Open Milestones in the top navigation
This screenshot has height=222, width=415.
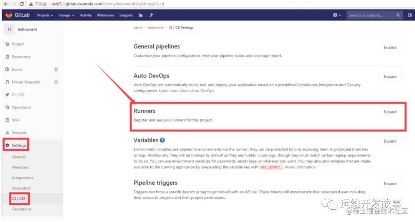point(105,15)
